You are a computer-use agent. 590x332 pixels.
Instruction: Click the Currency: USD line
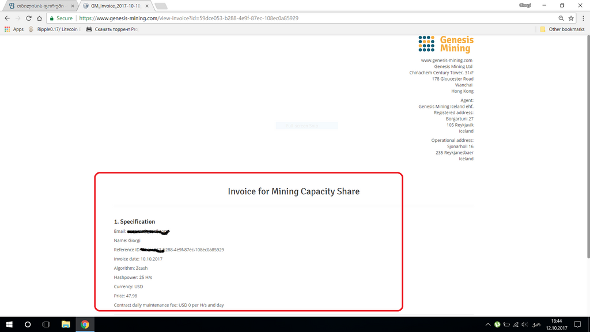point(128,286)
